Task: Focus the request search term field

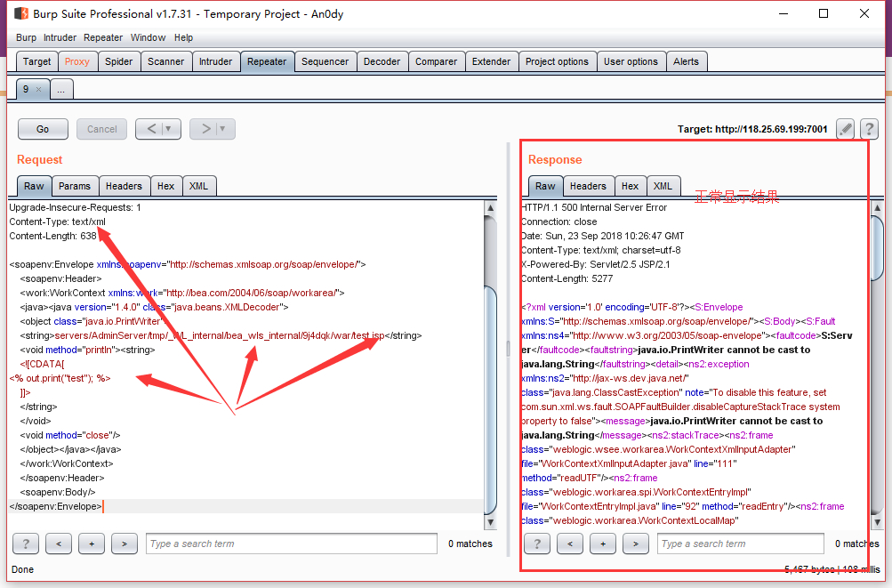Action: pyautogui.click(x=292, y=544)
